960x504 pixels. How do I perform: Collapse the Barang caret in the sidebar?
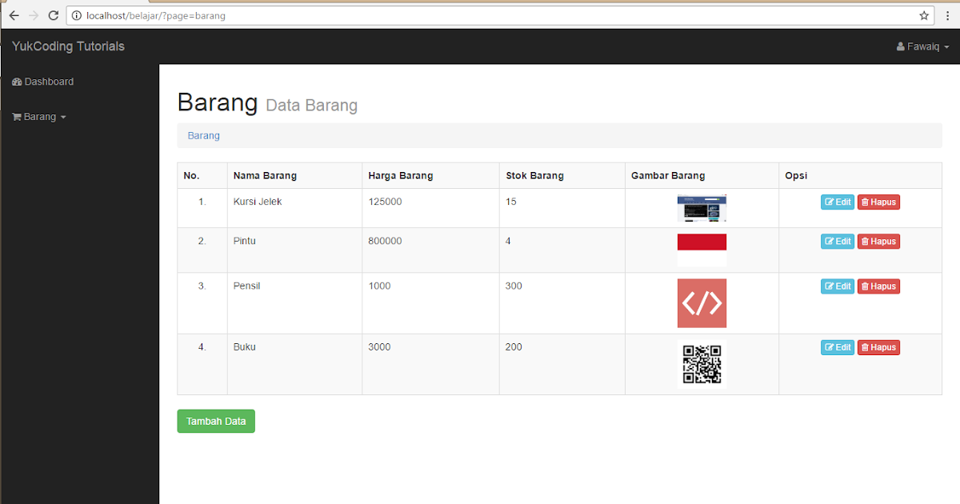pos(62,117)
